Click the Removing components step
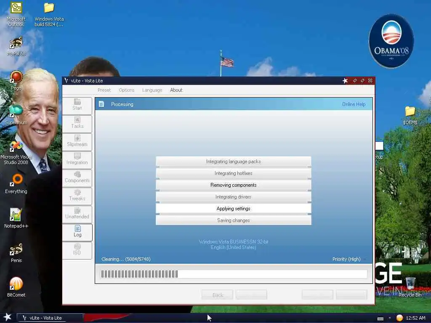431x323 pixels. (233, 185)
